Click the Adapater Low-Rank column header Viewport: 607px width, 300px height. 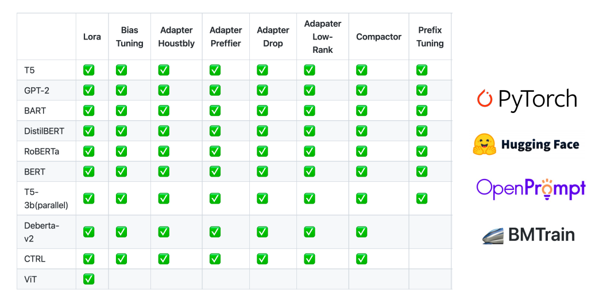point(323,37)
